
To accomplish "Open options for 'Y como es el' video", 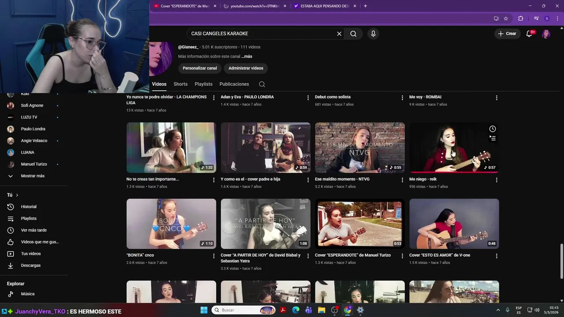I will pos(308,180).
